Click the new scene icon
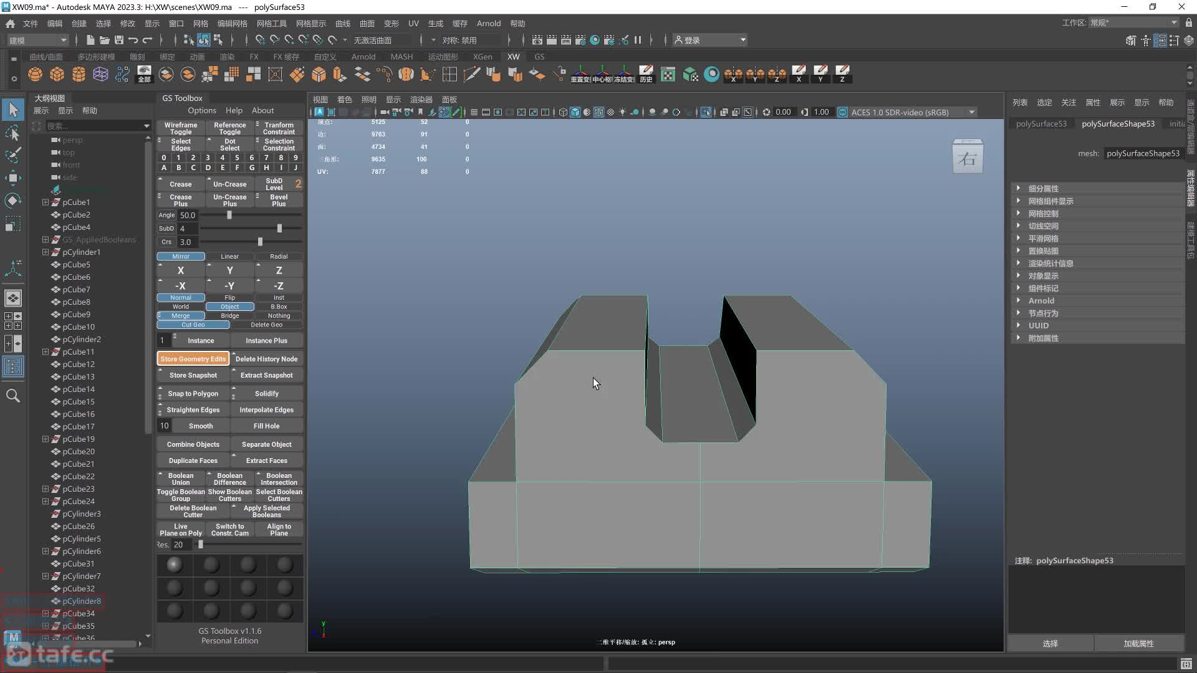 [90, 40]
